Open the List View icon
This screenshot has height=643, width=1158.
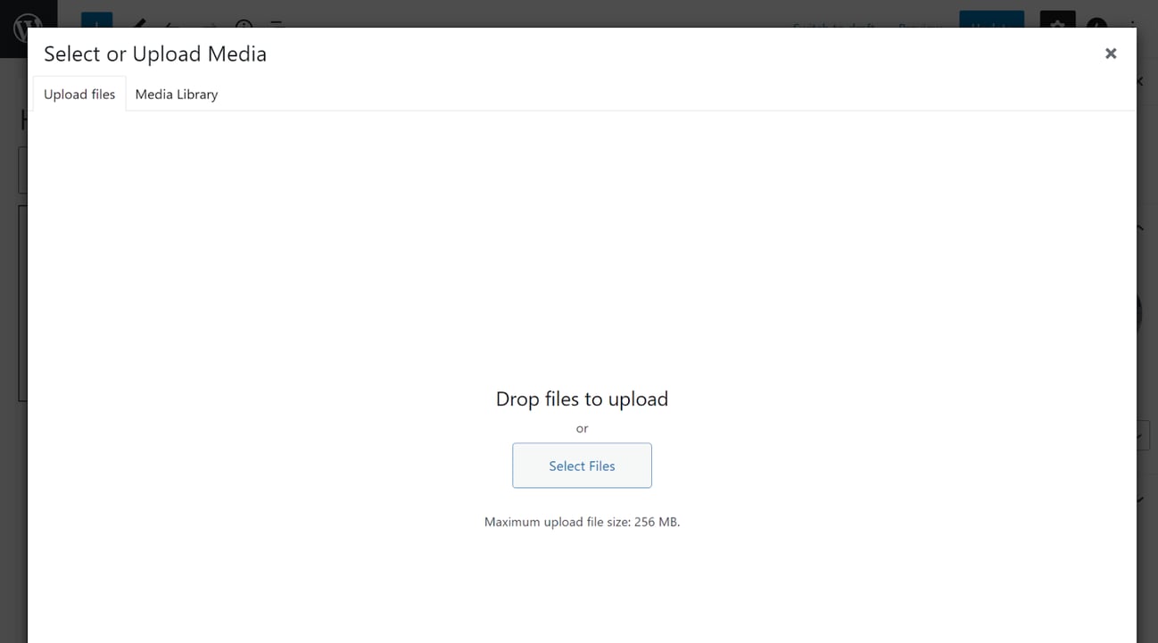tap(277, 23)
